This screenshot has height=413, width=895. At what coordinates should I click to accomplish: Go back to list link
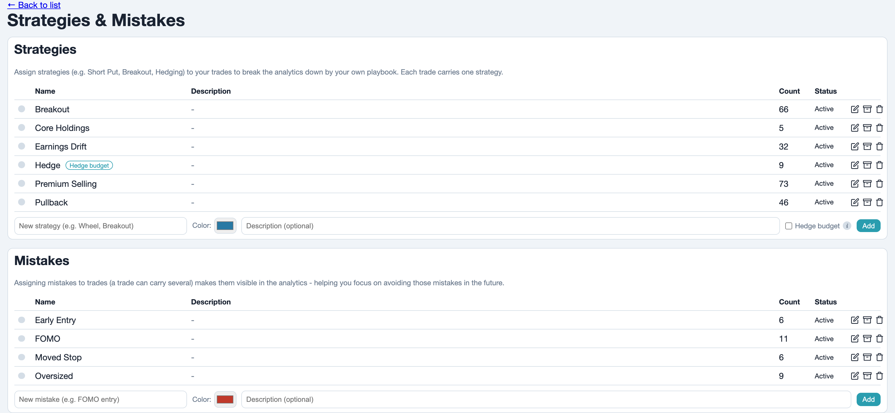34,5
